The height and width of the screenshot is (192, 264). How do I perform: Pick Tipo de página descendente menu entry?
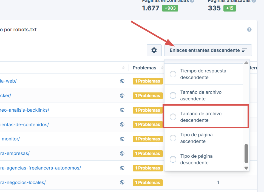point(173,159)
